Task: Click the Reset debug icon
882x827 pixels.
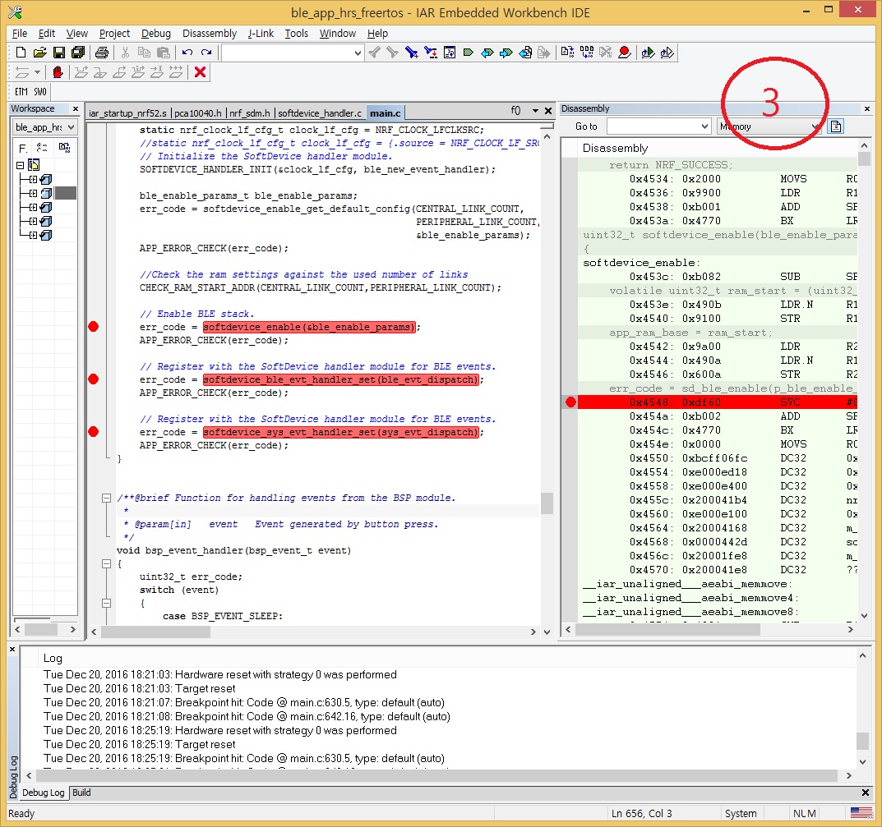Action: click(22, 72)
